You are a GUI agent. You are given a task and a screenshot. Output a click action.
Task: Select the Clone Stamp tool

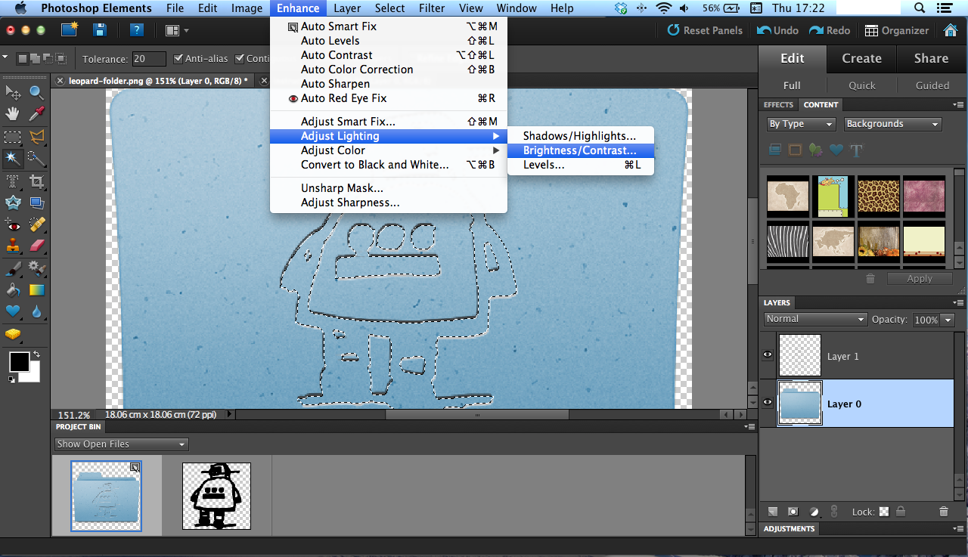tap(13, 246)
